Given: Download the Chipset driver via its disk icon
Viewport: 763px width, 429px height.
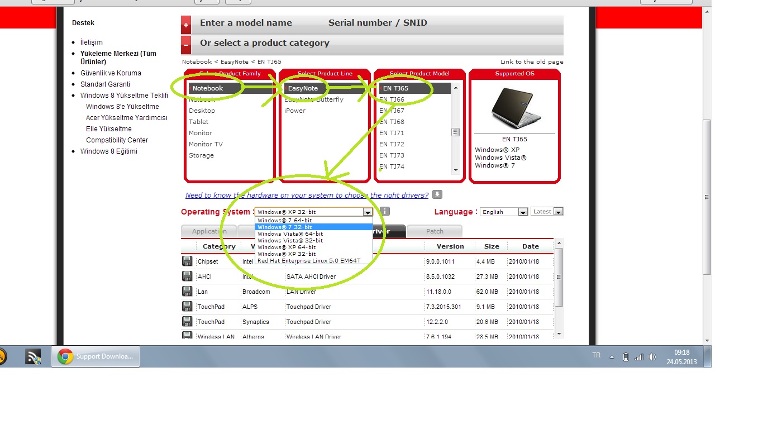Looking at the screenshot, I should tap(187, 261).
